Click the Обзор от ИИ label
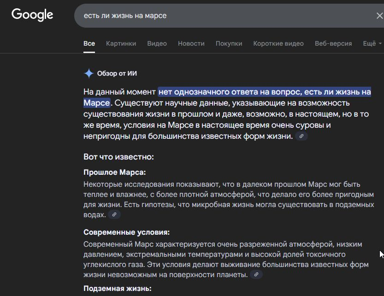 (117, 73)
